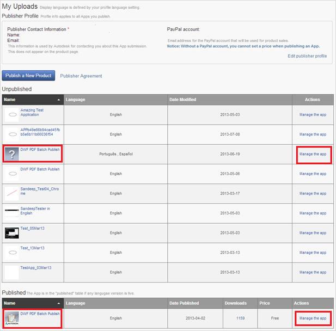The image size is (336, 331).
Task: Select the Português , Español language cell
Action: (116, 154)
